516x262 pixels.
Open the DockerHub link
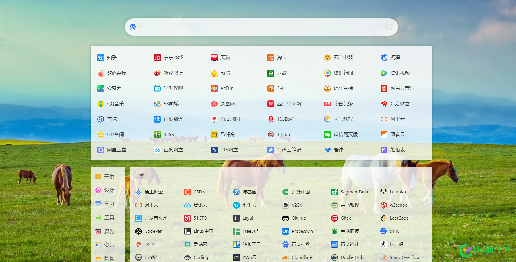[347, 257]
